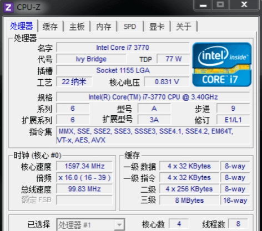262x231 pixels.
Task: Click the Ivy Bridge code name value
Action: tap(91, 59)
